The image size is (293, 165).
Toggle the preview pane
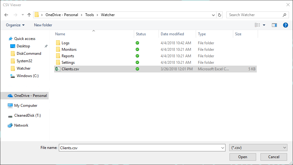274,25
